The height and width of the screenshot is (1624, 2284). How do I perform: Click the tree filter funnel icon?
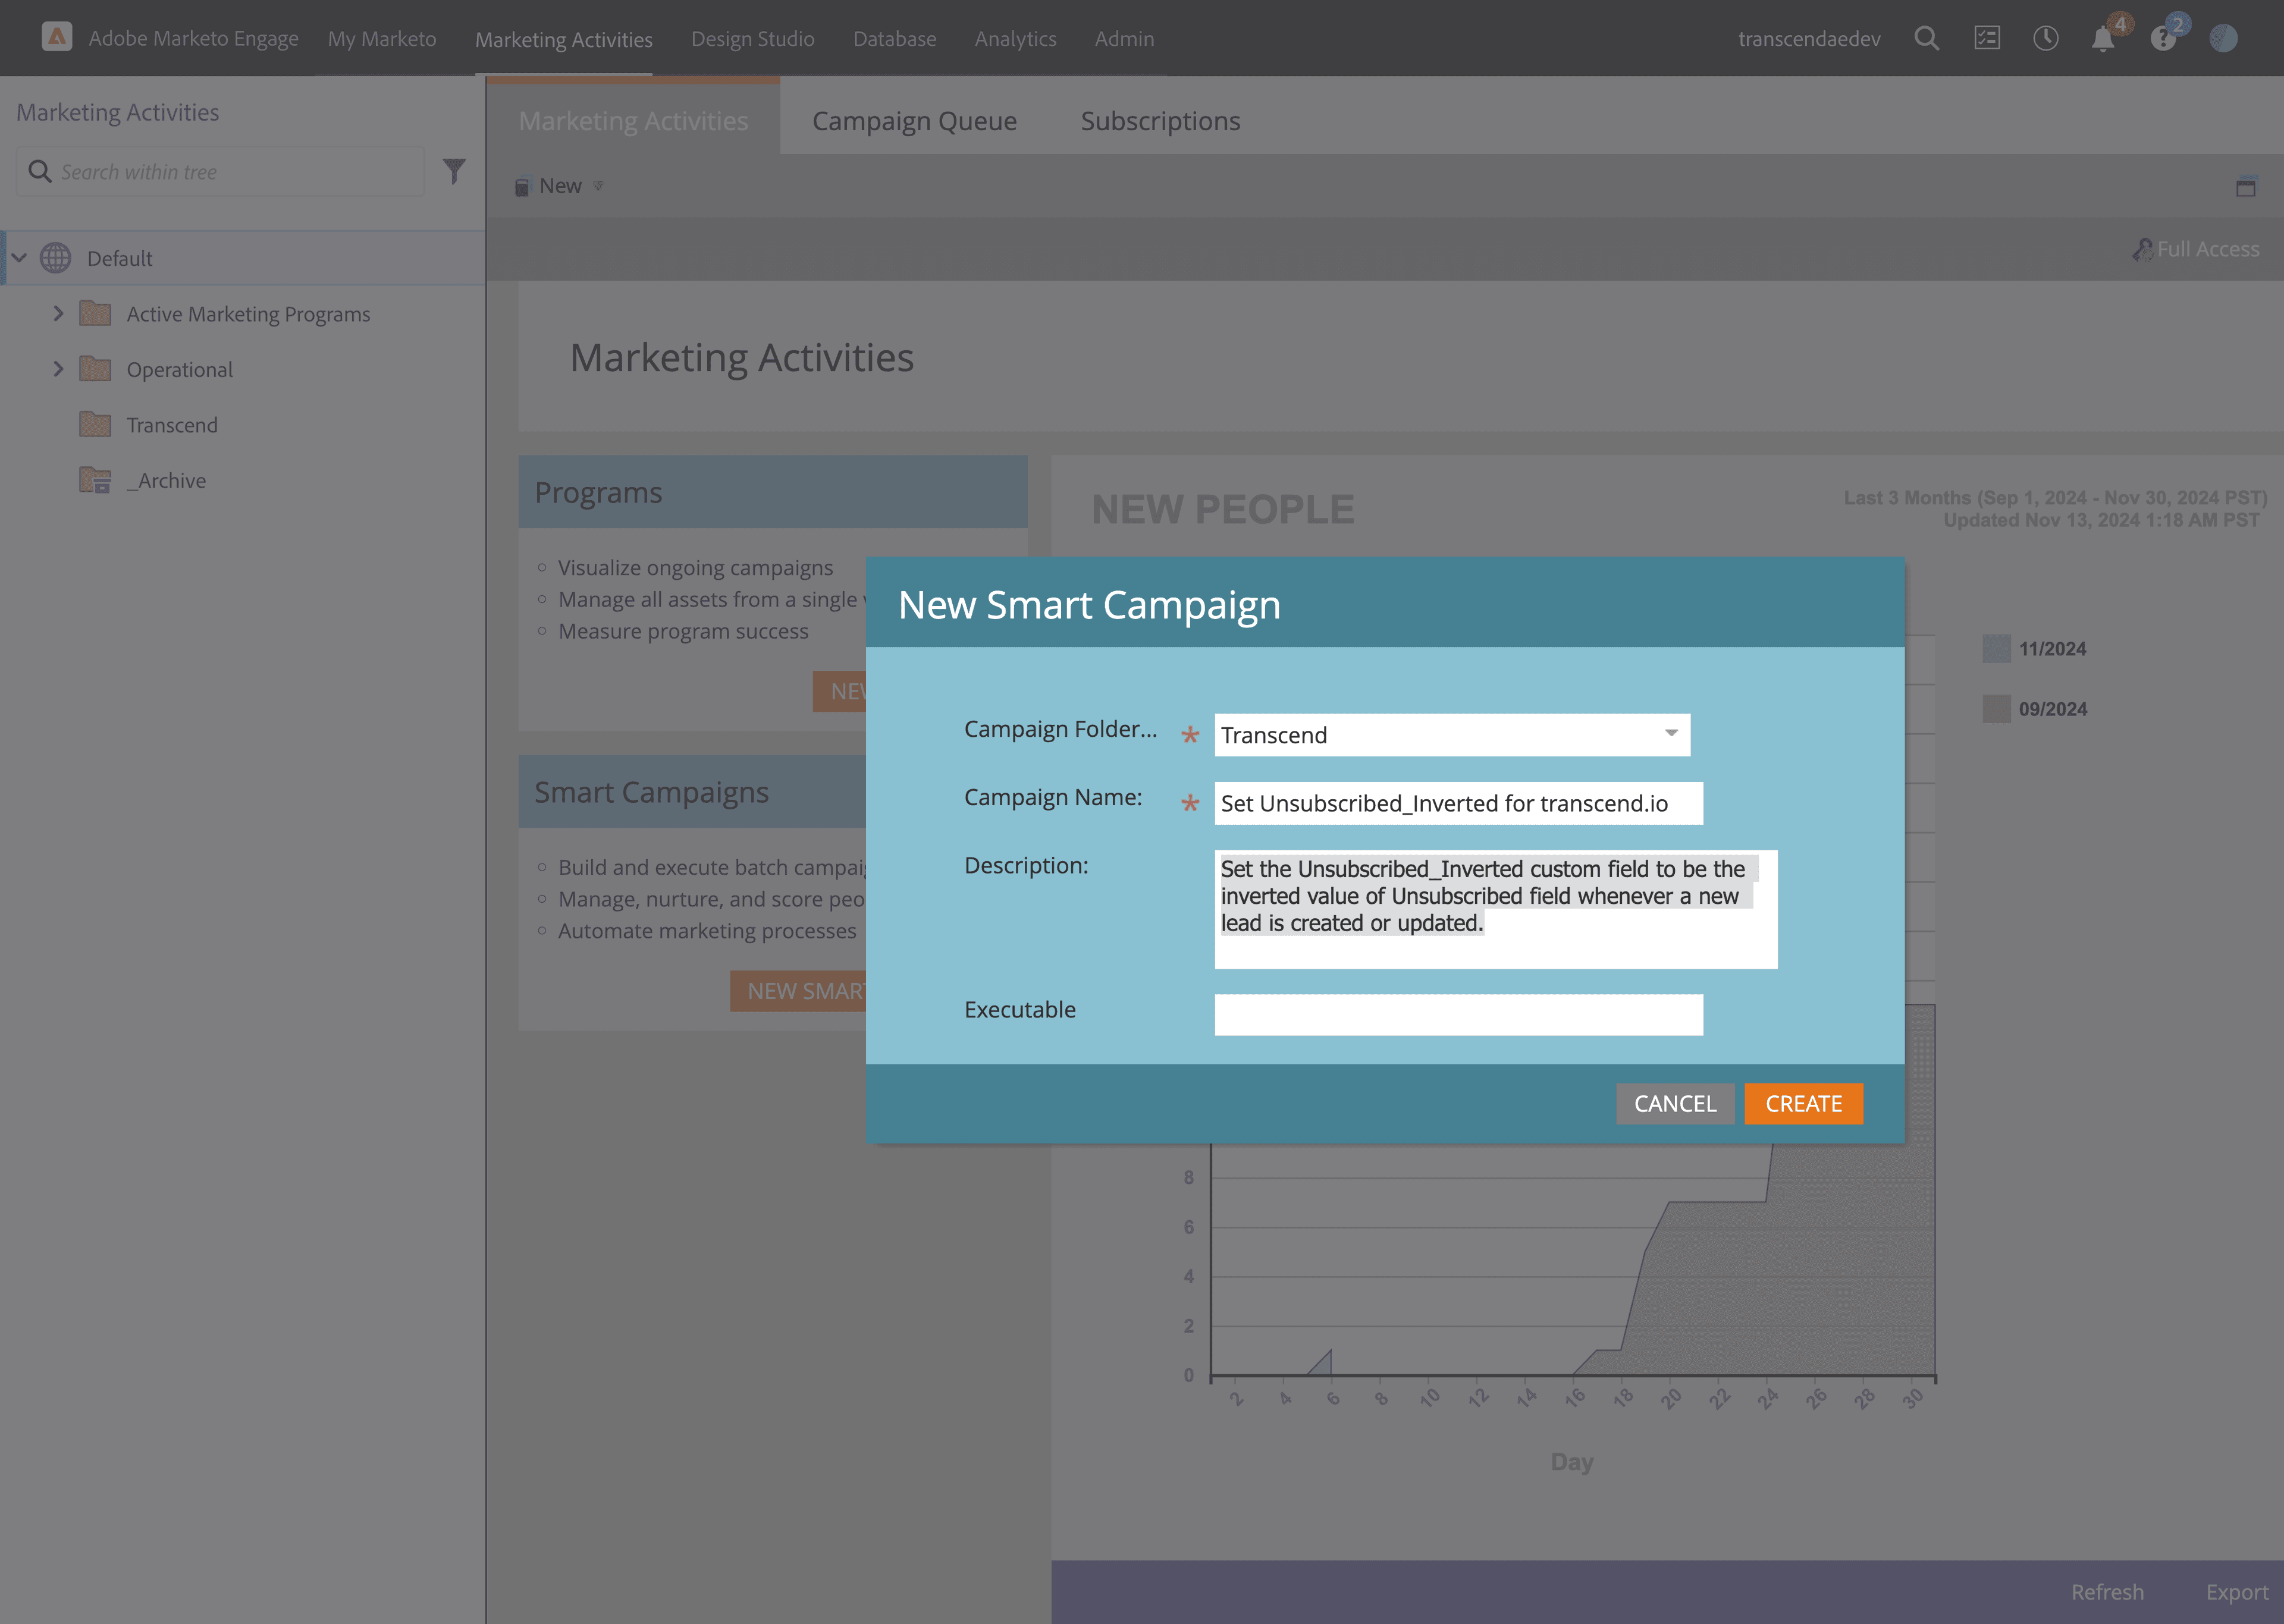[x=454, y=171]
